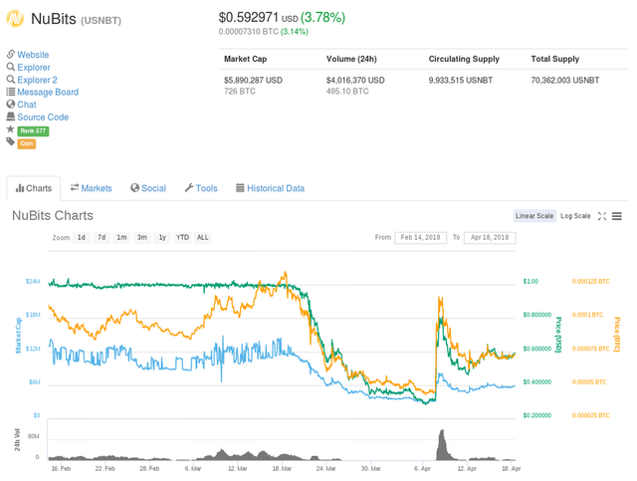Open the Historical Data tab
The height and width of the screenshot is (481, 637).
tap(270, 188)
